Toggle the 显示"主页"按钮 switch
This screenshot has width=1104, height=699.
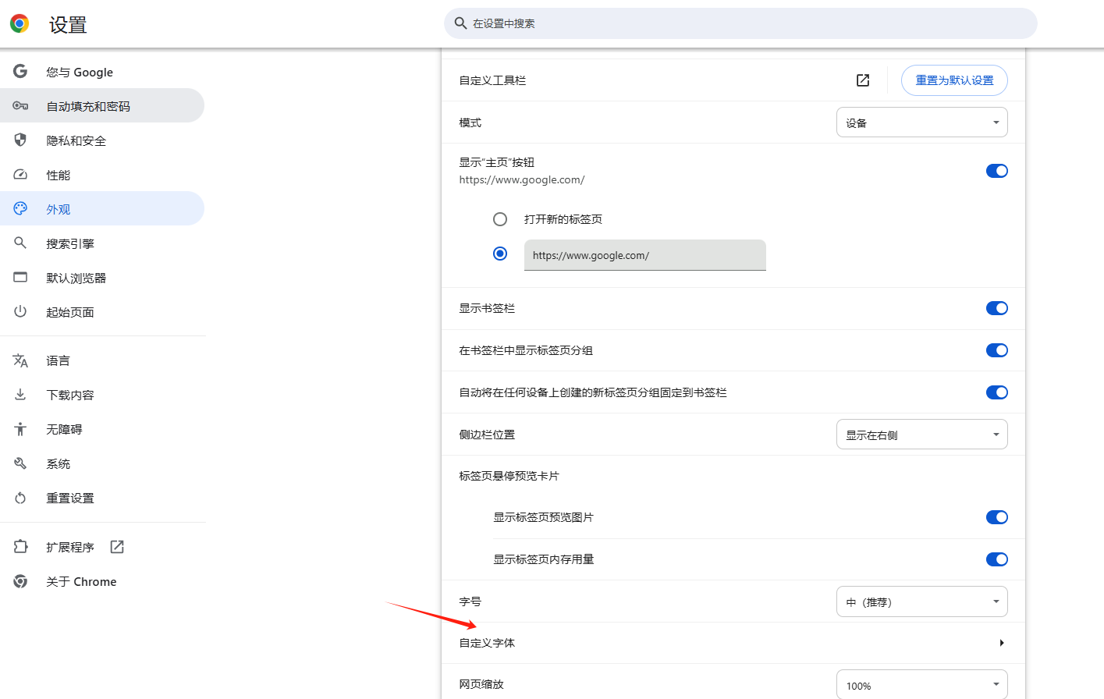(997, 171)
